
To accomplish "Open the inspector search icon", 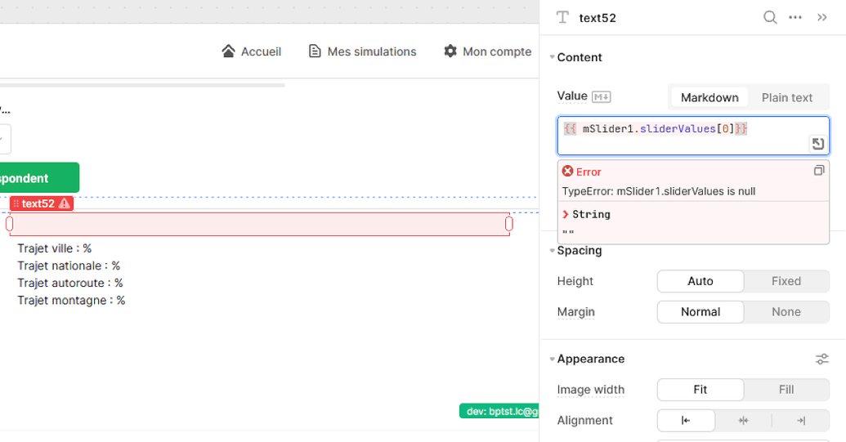I will pyautogui.click(x=770, y=17).
